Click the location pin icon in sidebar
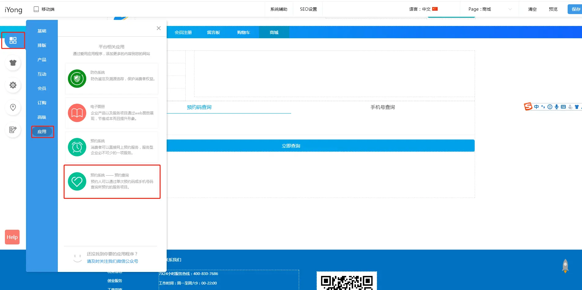This screenshot has width=582, height=290. (x=13, y=107)
